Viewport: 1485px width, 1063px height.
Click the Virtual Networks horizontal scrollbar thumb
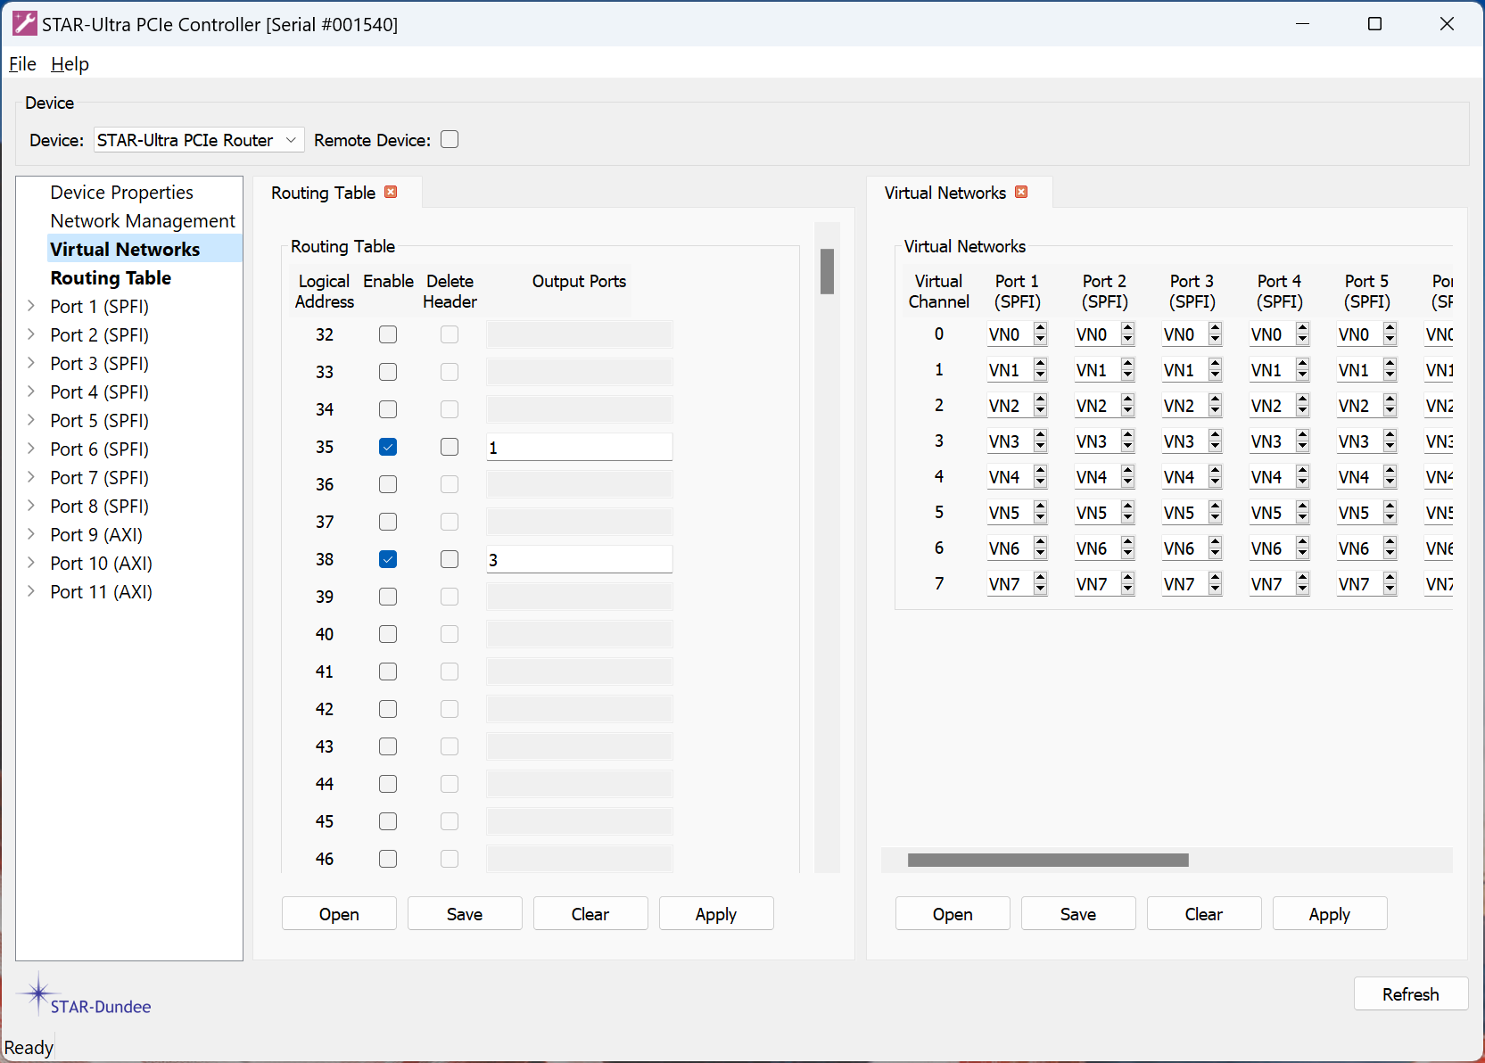tap(1048, 860)
